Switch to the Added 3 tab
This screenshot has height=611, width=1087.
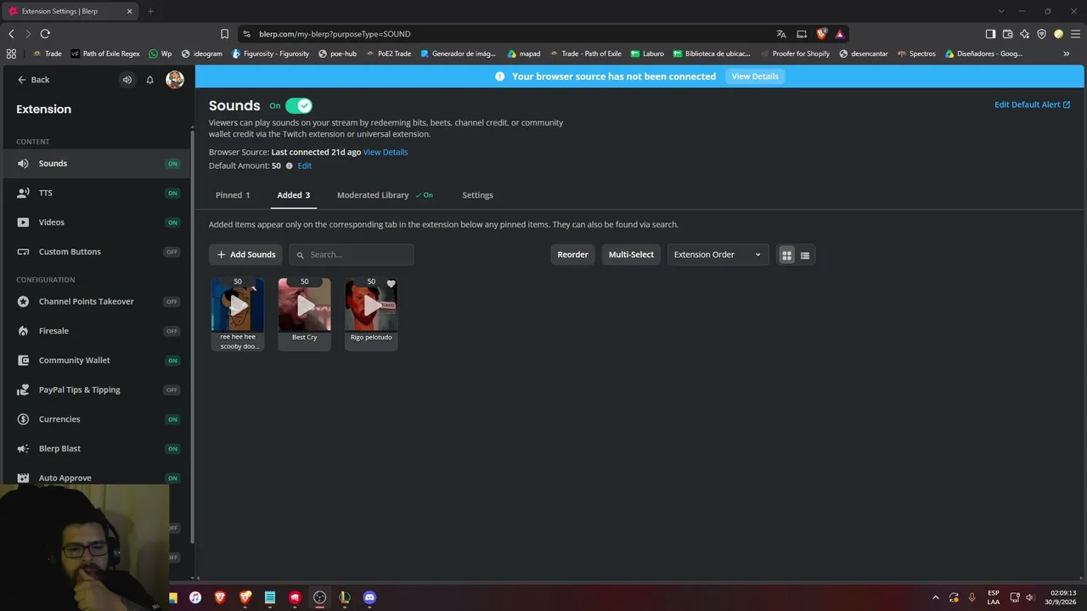(x=294, y=195)
